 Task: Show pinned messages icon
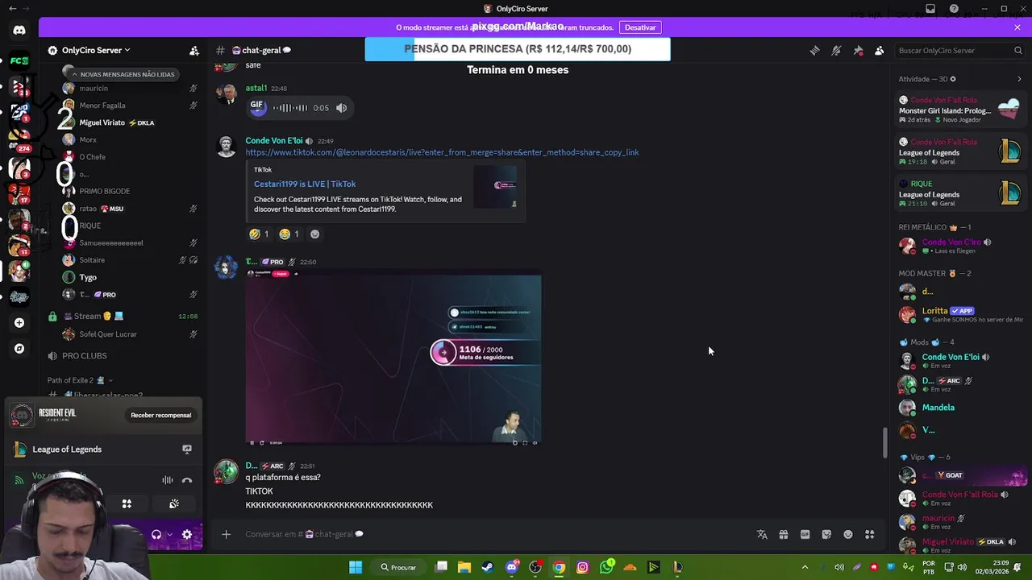858,50
